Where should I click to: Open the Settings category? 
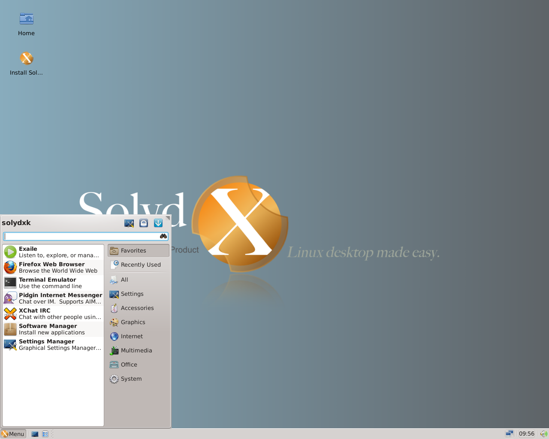[139, 294]
